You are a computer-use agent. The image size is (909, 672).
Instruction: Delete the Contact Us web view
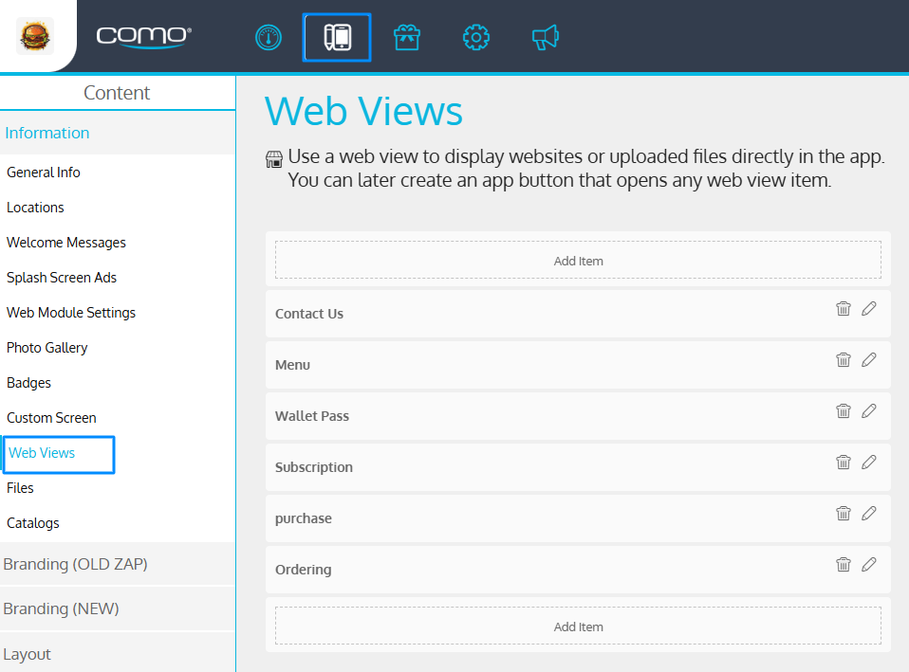tap(843, 309)
